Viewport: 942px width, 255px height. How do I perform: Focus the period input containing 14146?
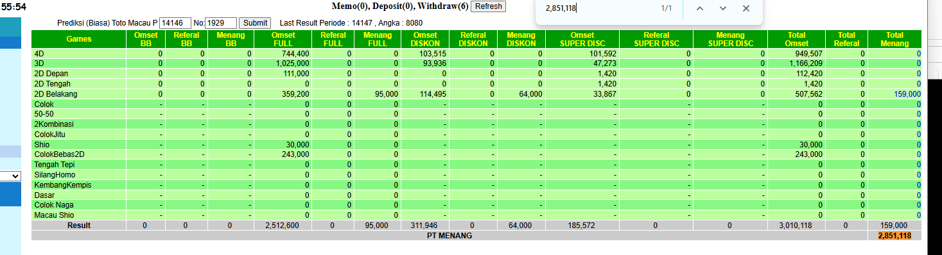[x=175, y=22]
